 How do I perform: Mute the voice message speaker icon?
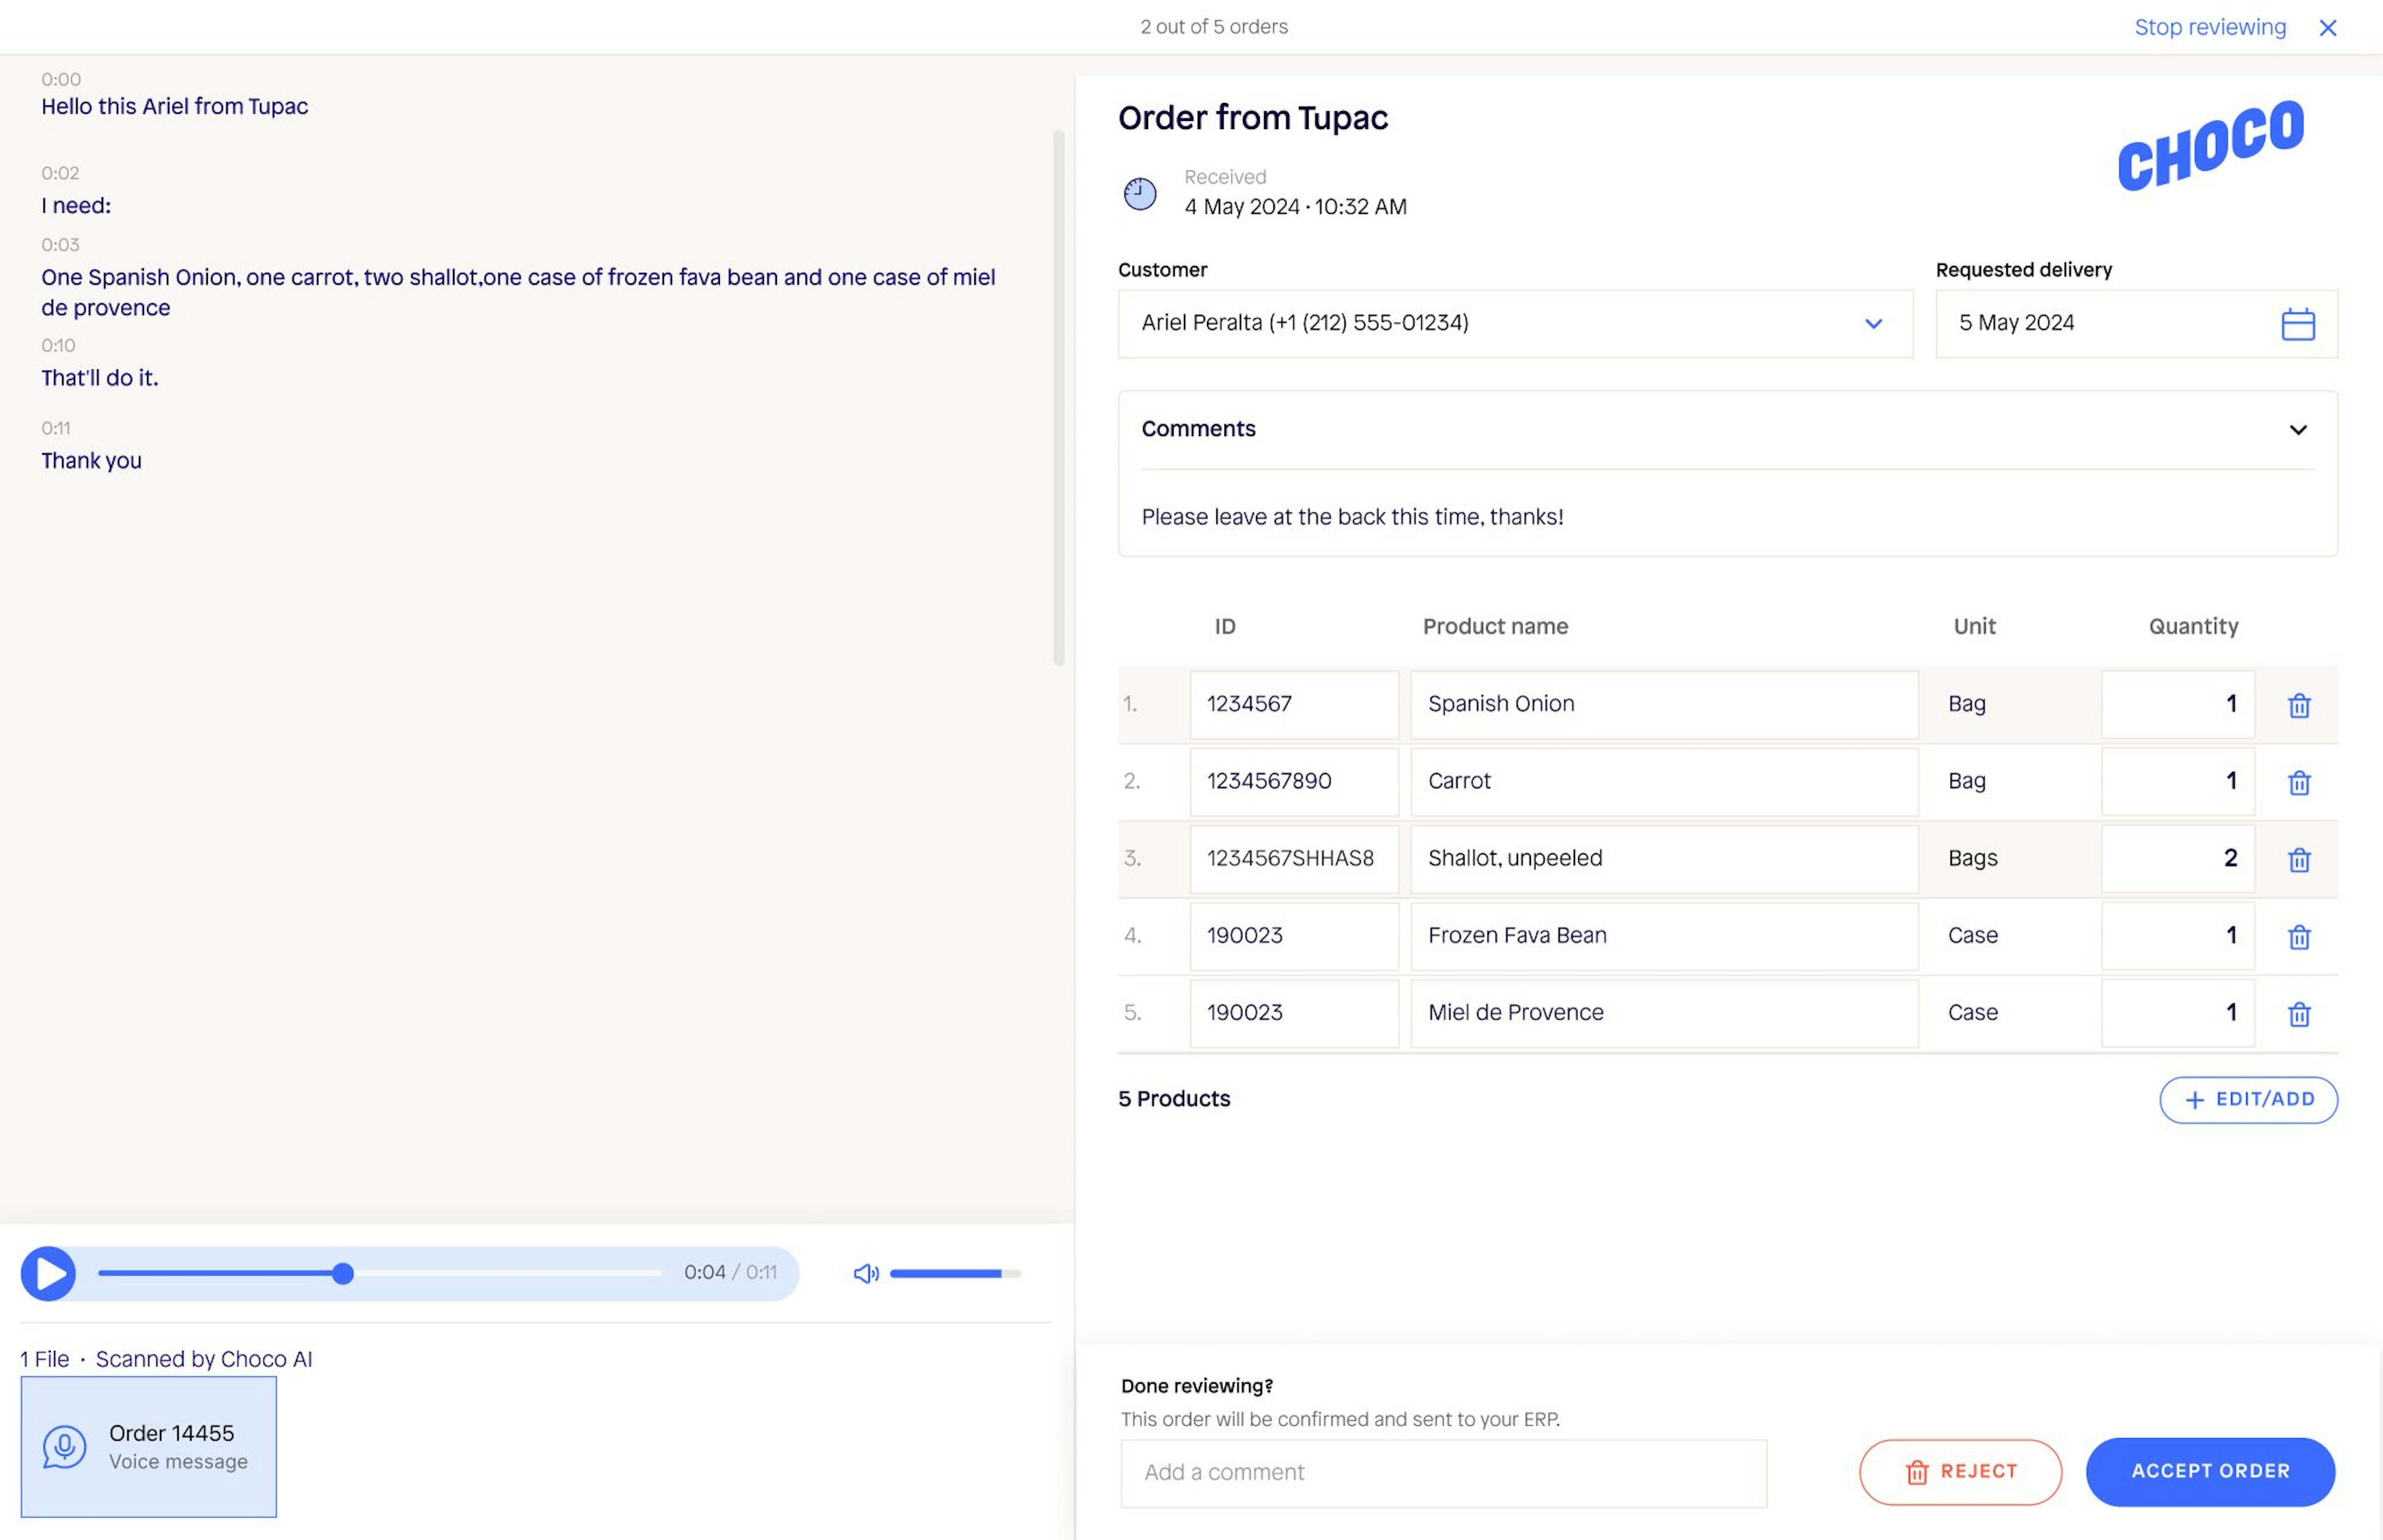tap(865, 1273)
